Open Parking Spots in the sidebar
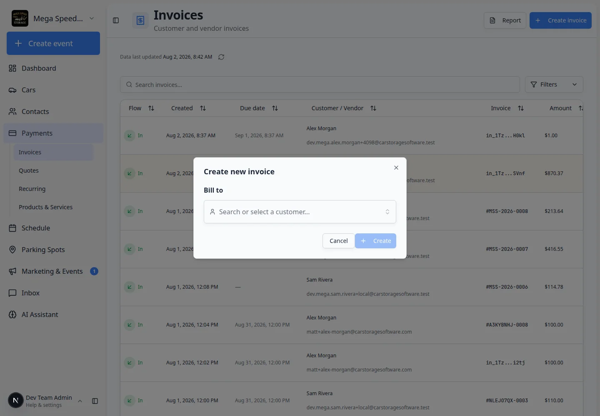Viewport: 600px width, 416px height. (53, 250)
